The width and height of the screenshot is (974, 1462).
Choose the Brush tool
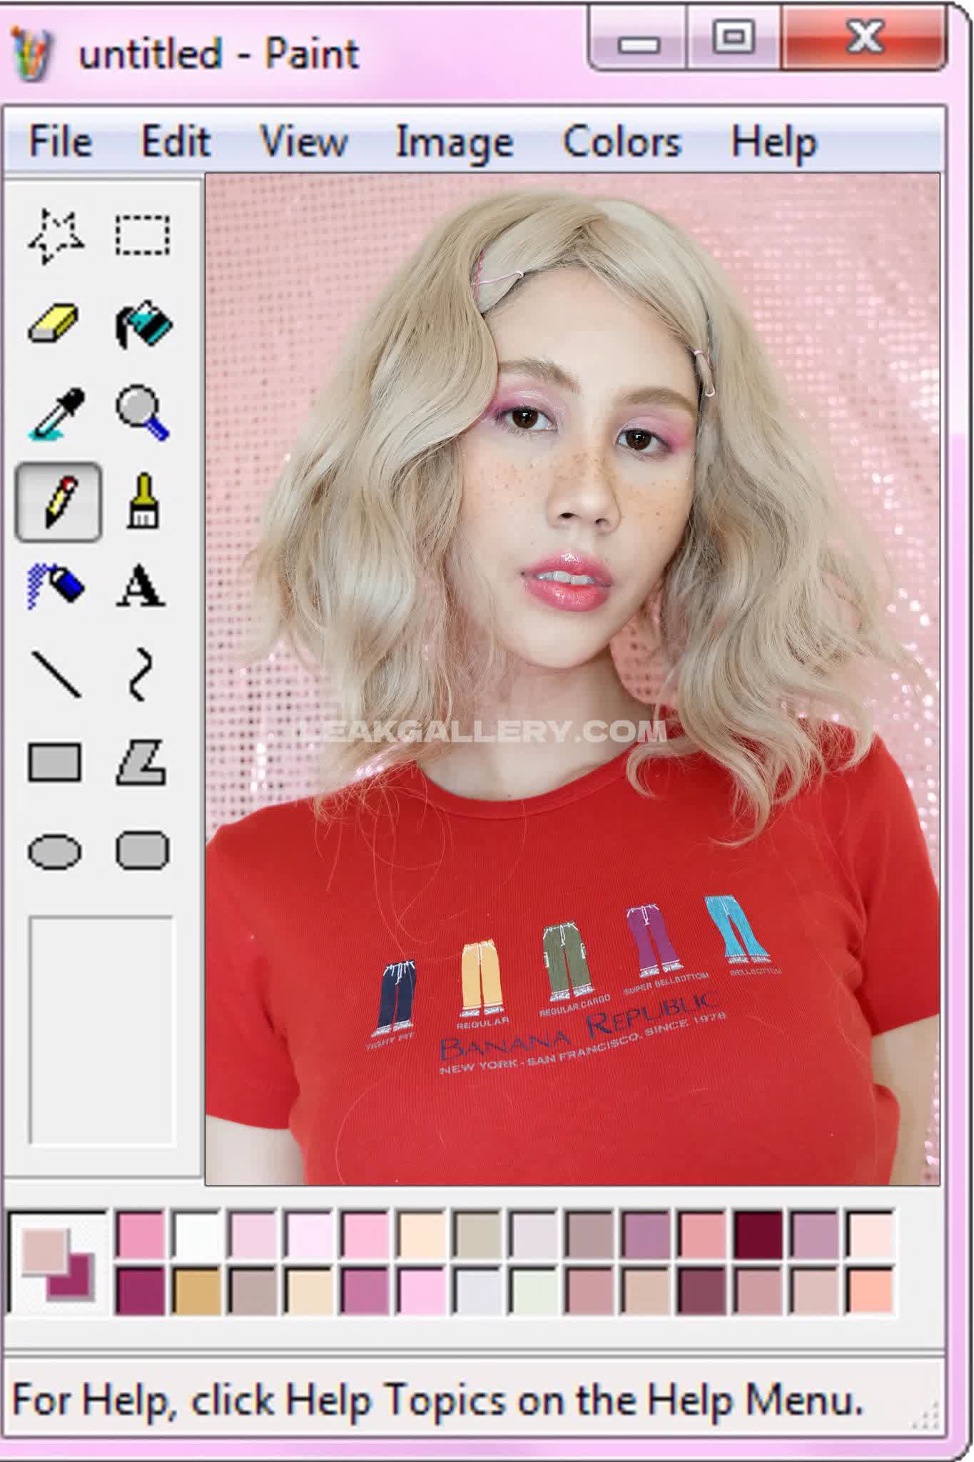143,501
